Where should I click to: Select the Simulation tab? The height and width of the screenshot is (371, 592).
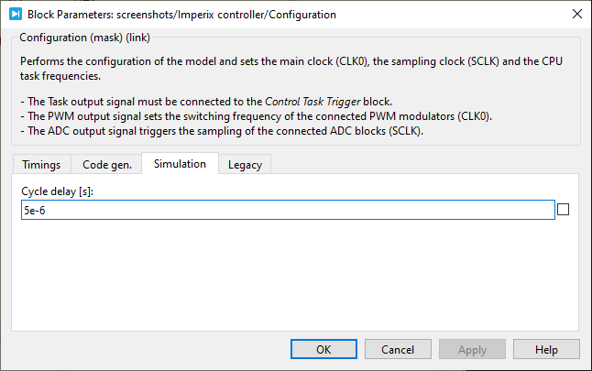[180, 164]
